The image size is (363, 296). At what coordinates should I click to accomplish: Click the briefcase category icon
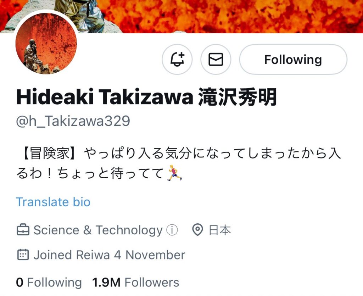point(23,230)
